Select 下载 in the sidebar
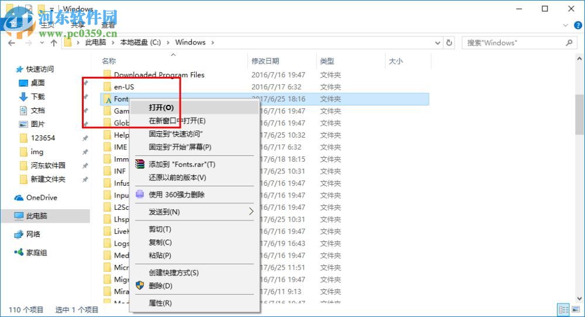The image size is (585, 317). click(x=37, y=97)
